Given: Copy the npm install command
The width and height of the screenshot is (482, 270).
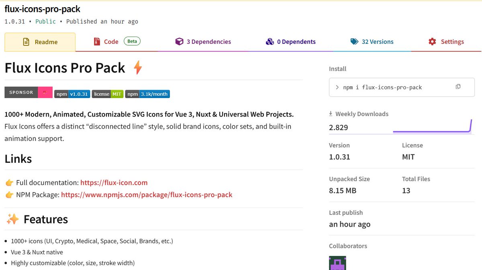Looking at the screenshot, I should pyautogui.click(x=458, y=87).
